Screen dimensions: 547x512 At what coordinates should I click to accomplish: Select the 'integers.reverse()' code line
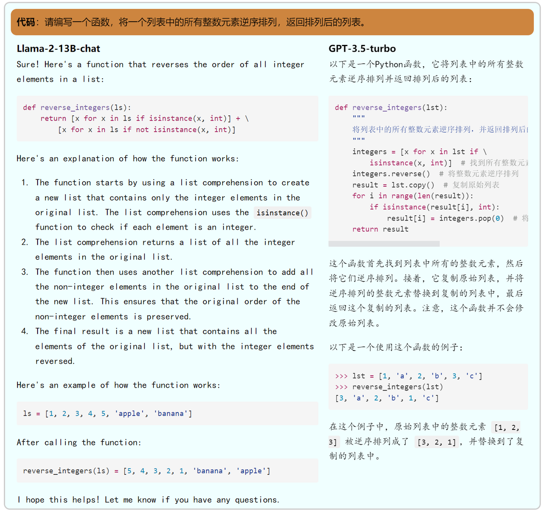(391, 174)
